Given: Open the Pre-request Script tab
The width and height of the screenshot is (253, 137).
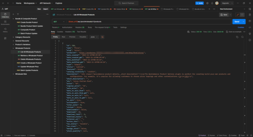Looking at the screenshot, I should click(103, 27).
